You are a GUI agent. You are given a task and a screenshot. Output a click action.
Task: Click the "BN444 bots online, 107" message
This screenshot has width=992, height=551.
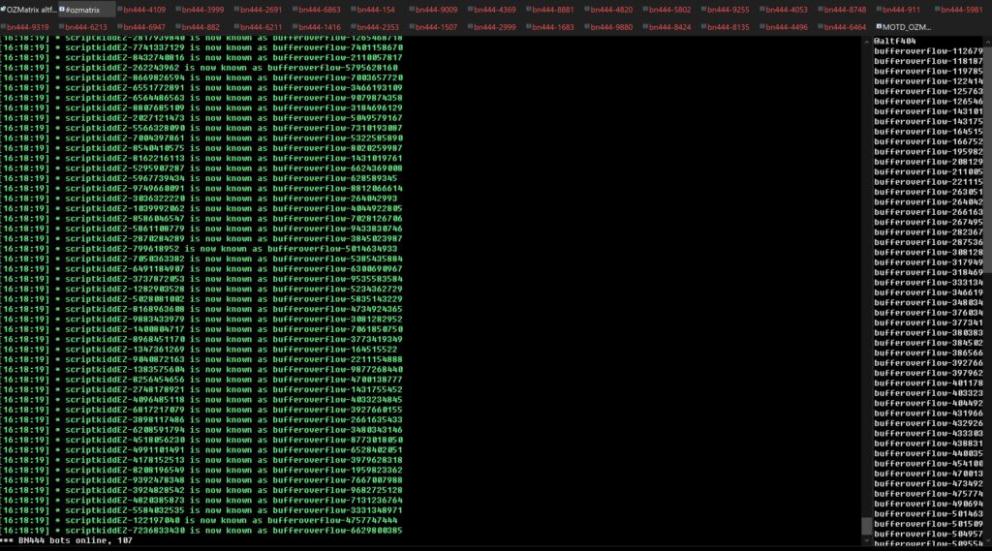coord(67,541)
